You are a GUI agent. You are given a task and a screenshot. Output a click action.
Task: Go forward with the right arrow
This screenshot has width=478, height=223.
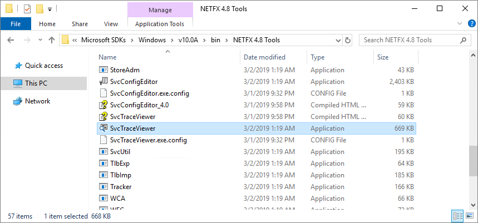click(x=27, y=40)
